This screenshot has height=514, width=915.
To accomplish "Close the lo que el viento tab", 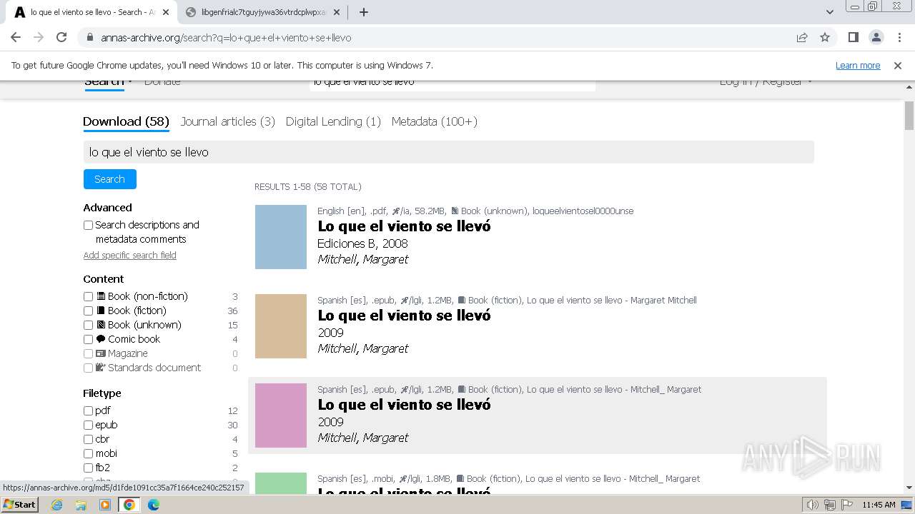I will [166, 12].
